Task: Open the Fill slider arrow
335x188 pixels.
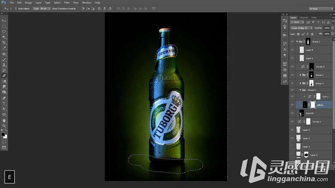Action: (x=332, y=34)
